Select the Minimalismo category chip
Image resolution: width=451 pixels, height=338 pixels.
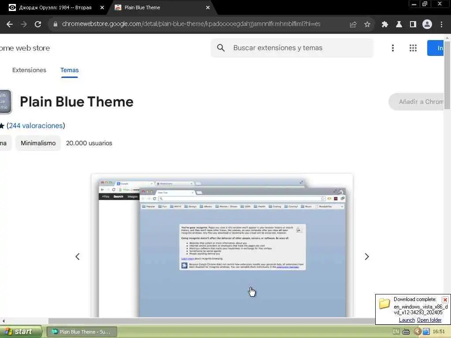click(x=38, y=143)
